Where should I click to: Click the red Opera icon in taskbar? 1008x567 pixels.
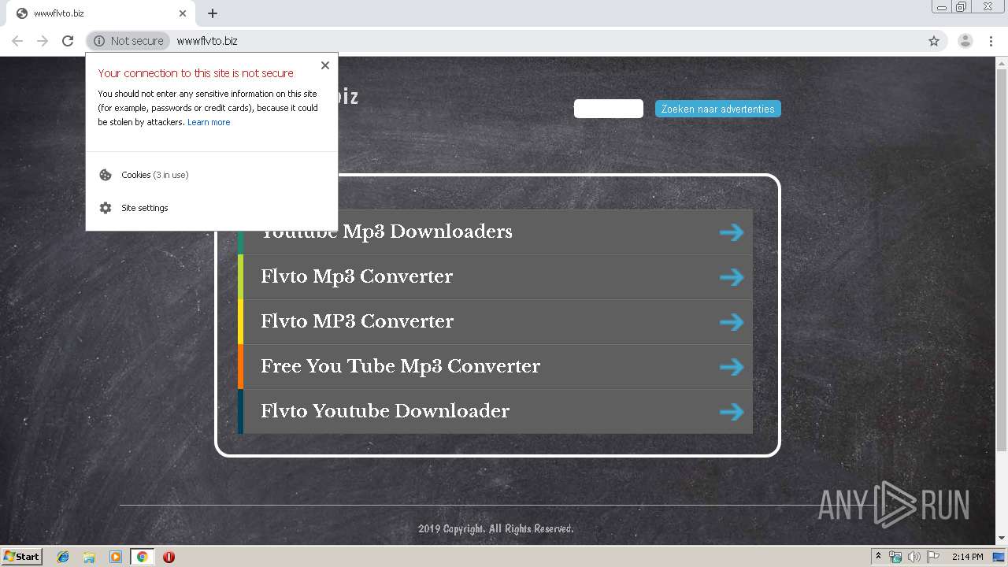point(169,557)
